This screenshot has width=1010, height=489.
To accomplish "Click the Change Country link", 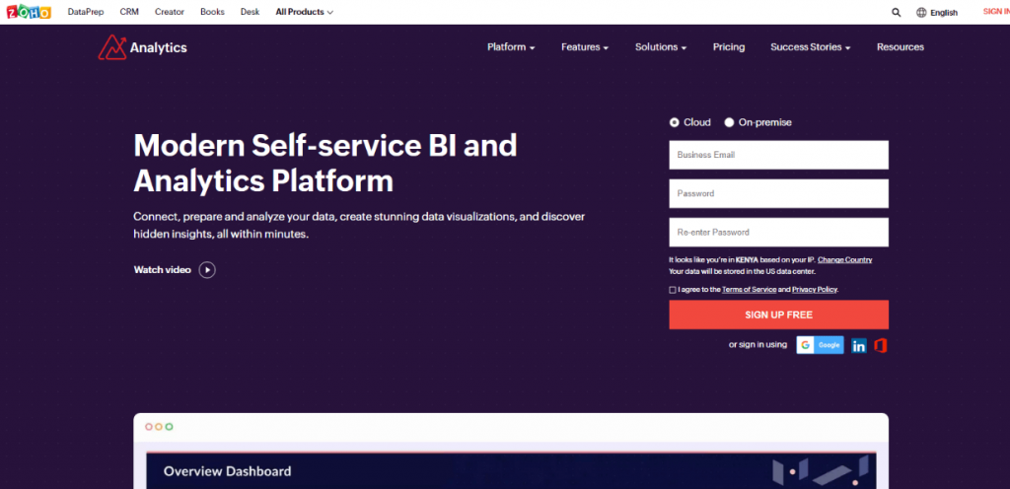I will pos(844,260).
